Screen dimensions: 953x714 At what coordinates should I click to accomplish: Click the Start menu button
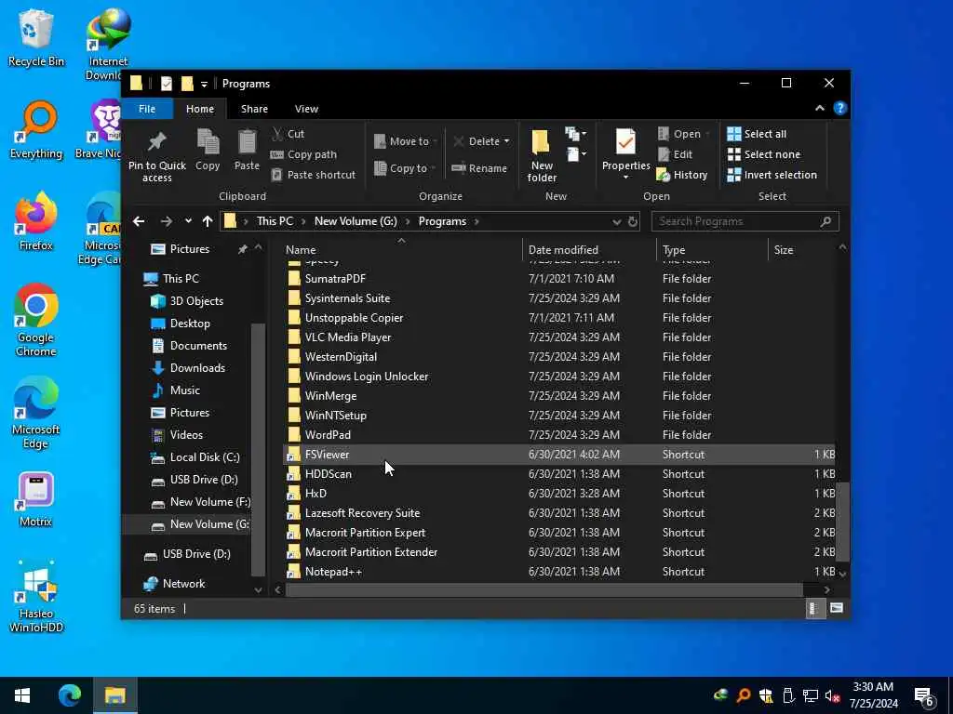pyautogui.click(x=22, y=695)
